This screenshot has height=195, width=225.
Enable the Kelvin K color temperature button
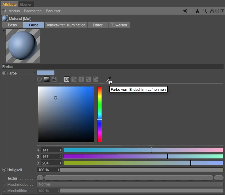81,79
